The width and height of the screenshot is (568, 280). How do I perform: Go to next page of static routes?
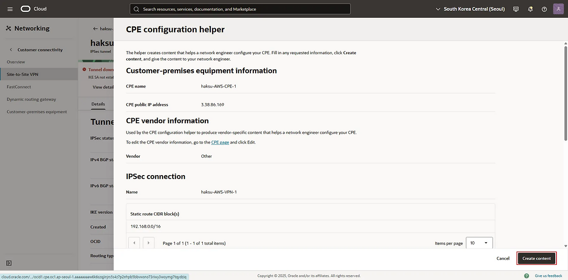149,243
